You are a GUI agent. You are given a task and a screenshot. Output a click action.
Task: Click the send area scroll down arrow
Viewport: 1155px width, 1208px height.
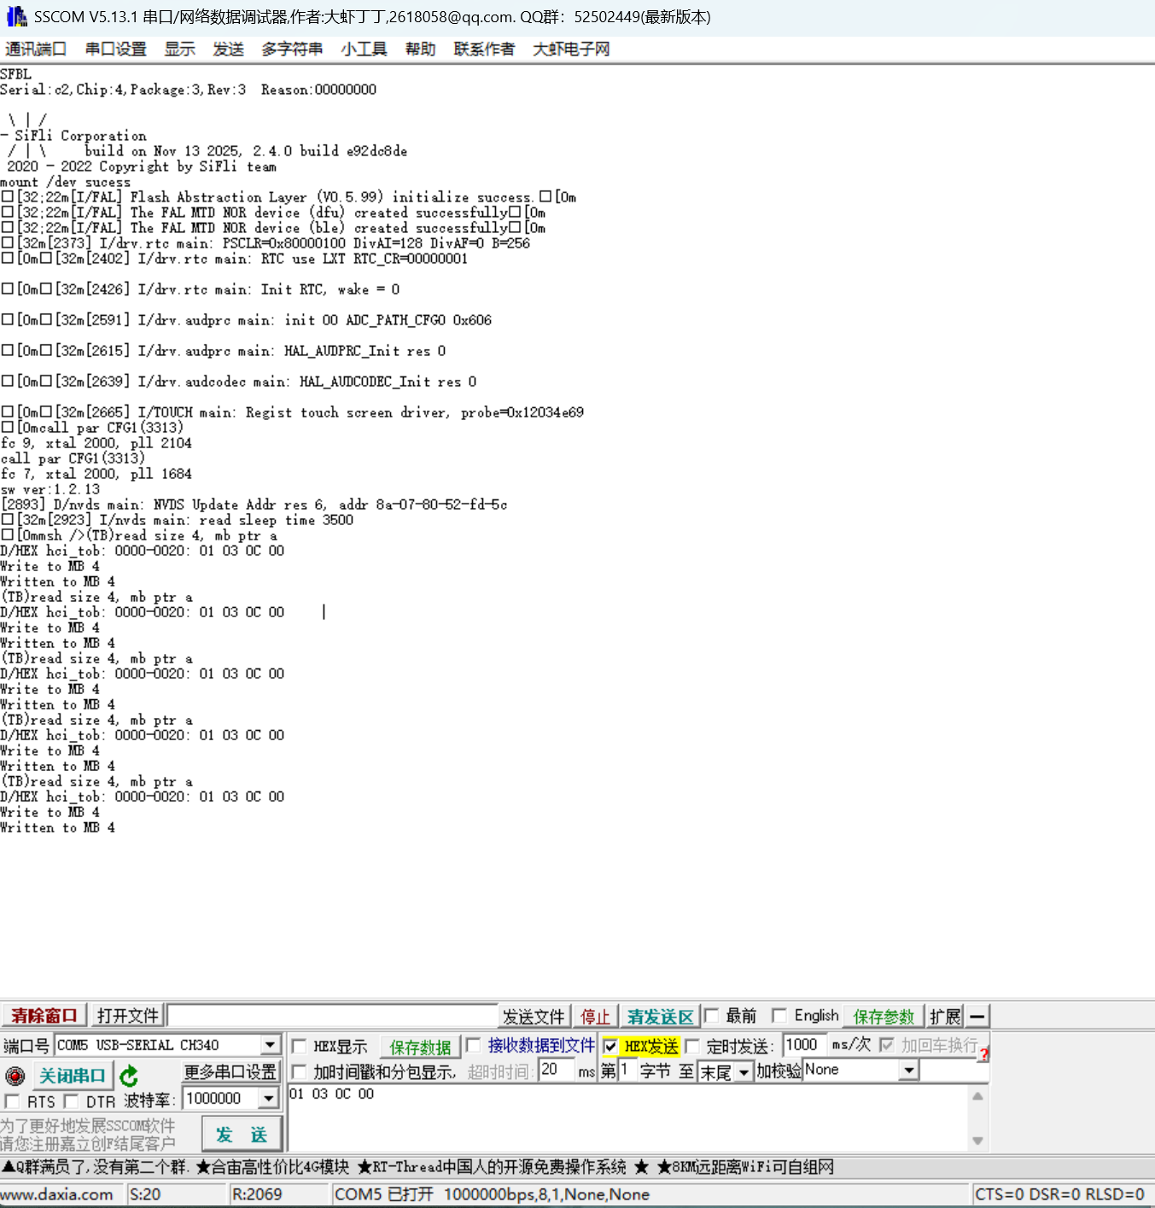pos(977,1141)
